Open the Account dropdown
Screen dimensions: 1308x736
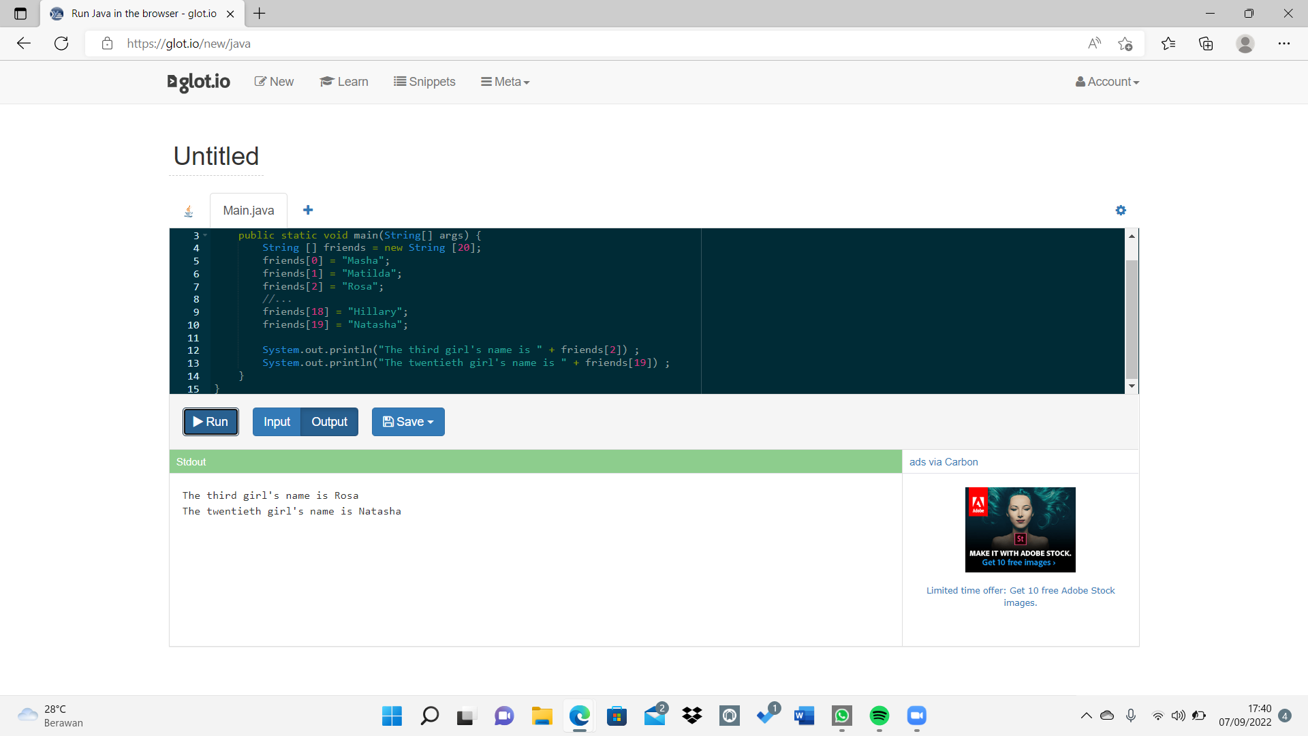coord(1106,81)
